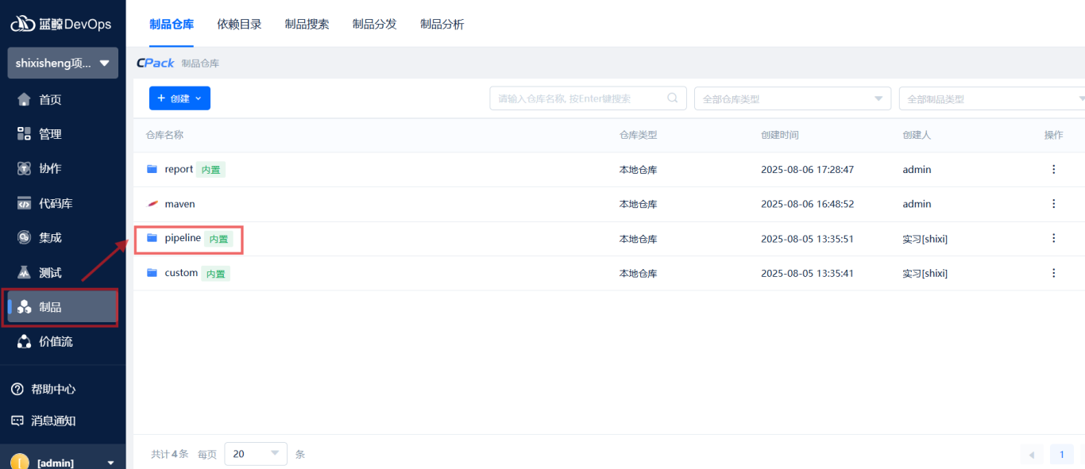Expand the shixisheng project selector
1085x469 pixels.
[63, 63]
